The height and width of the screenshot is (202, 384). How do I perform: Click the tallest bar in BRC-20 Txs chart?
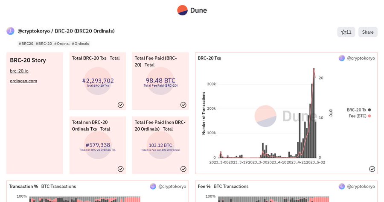point(314,113)
